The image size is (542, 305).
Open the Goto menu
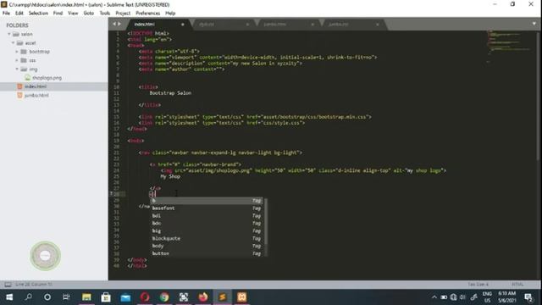(88, 14)
